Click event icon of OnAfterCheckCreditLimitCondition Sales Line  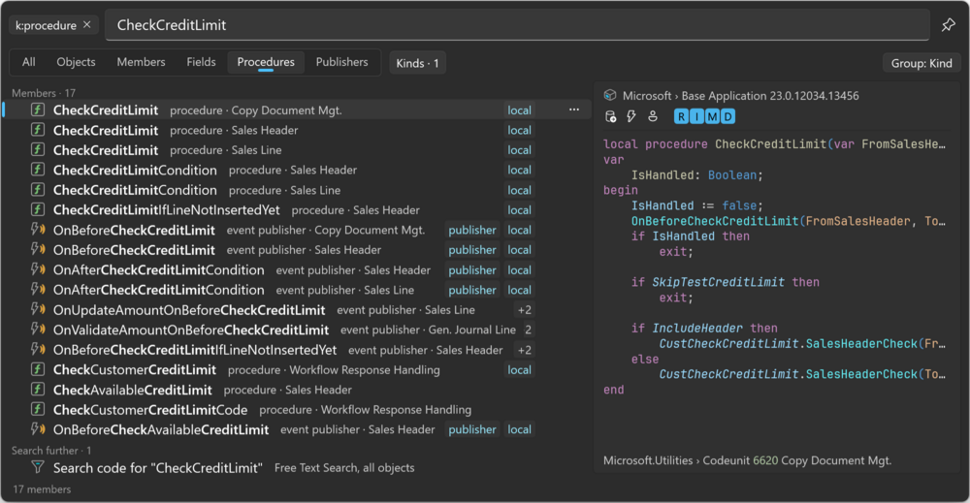pyautogui.click(x=38, y=289)
